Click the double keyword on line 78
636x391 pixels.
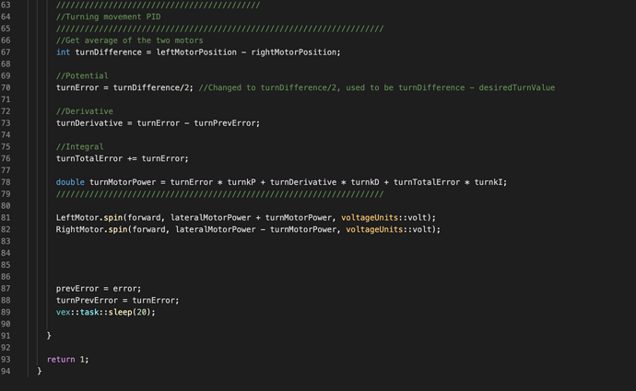70,182
